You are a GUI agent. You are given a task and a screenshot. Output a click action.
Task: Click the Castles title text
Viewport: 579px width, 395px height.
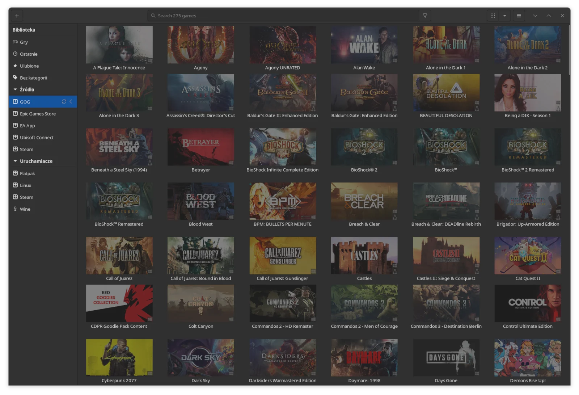pos(364,278)
